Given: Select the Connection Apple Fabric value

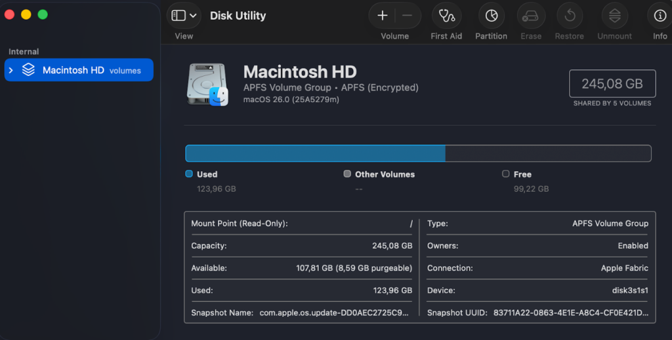Looking at the screenshot, I should tap(625, 268).
